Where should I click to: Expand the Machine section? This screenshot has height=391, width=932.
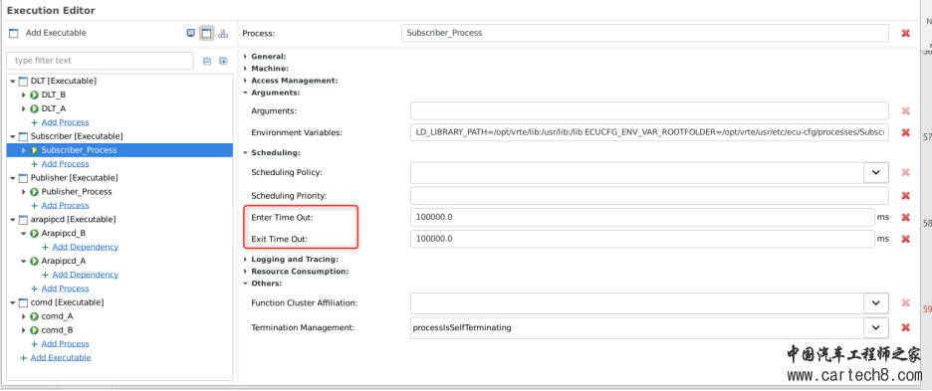click(246, 69)
